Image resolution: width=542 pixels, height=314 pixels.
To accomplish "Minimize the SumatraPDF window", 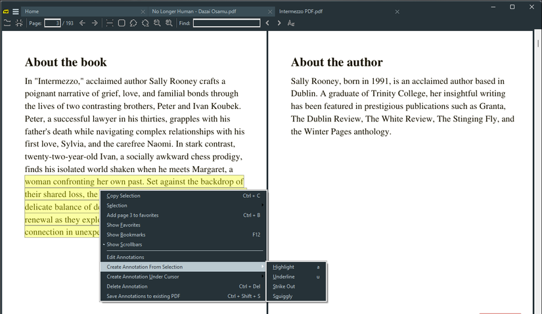I will [493, 7].
